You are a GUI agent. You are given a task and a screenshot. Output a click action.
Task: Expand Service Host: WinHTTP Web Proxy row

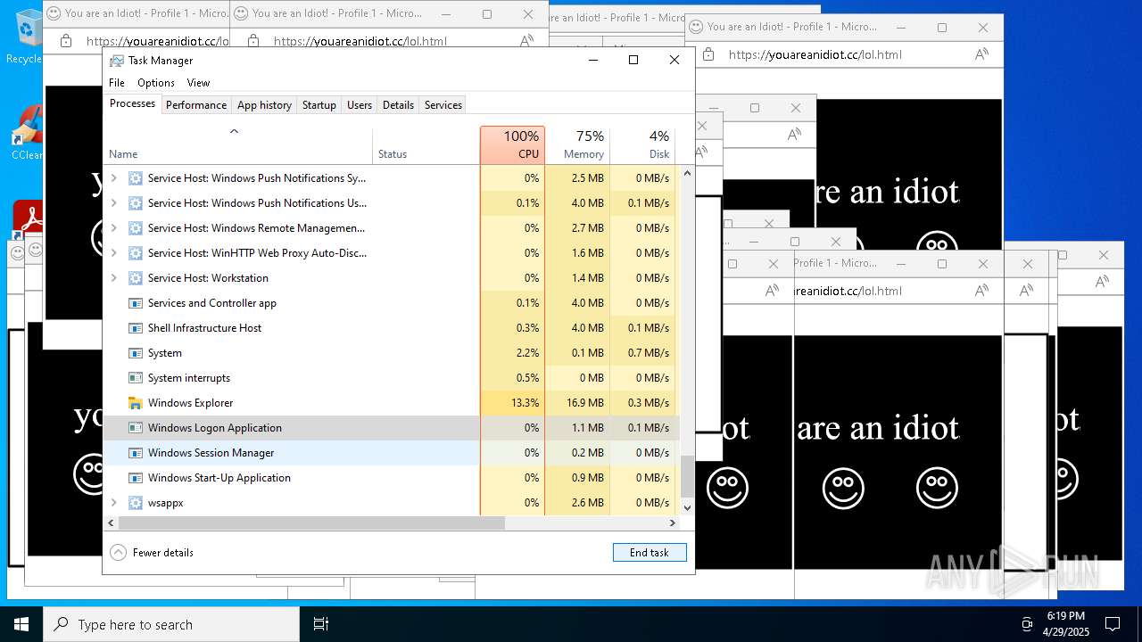[113, 253]
